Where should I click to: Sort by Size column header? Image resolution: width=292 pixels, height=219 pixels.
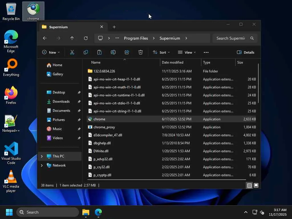coord(240,62)
